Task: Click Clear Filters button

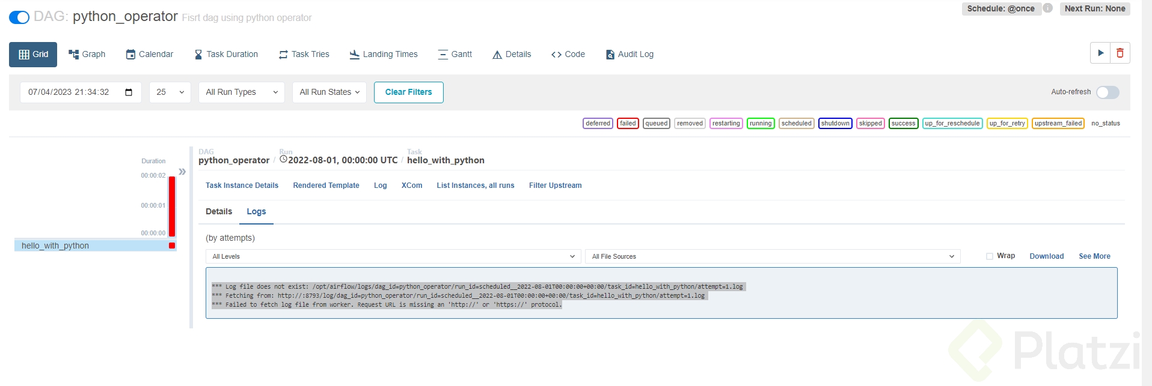Action: click(409, 92)
